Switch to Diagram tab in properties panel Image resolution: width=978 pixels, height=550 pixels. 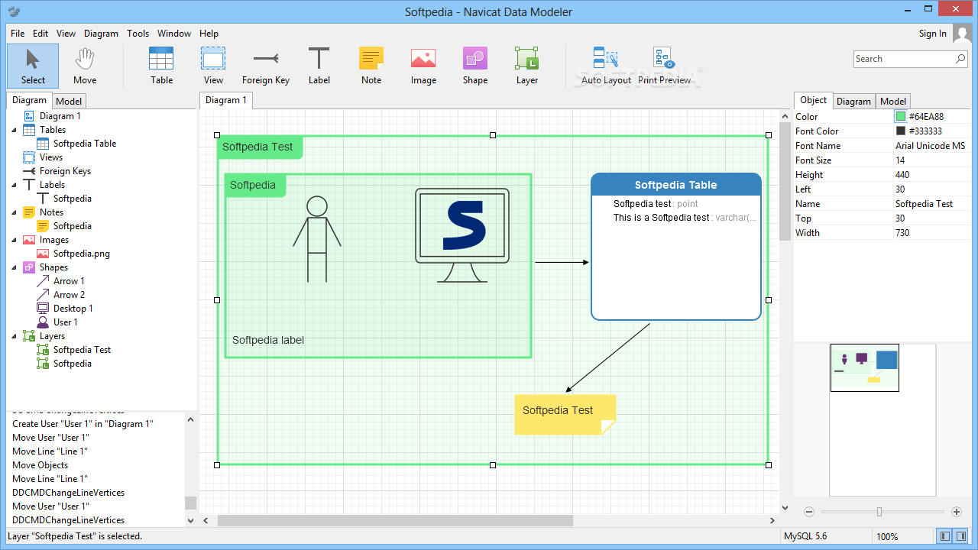(853, 101)
